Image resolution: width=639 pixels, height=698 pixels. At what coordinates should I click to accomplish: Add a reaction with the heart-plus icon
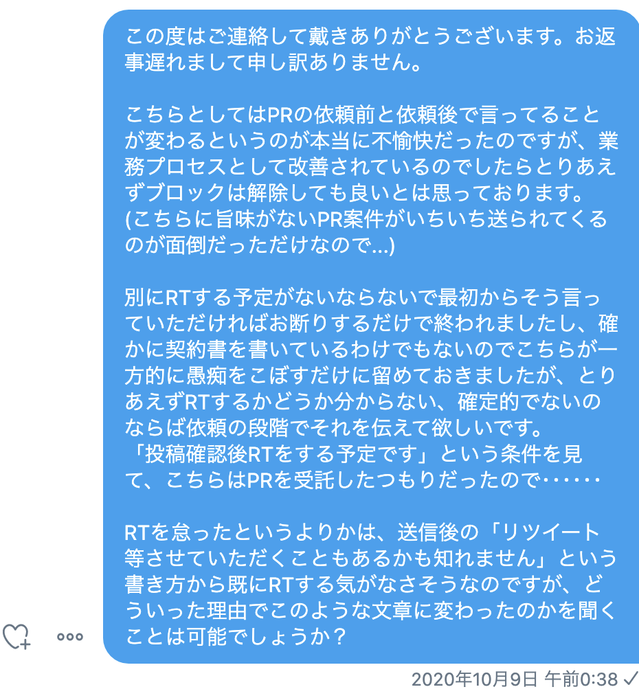coord(17,636)
